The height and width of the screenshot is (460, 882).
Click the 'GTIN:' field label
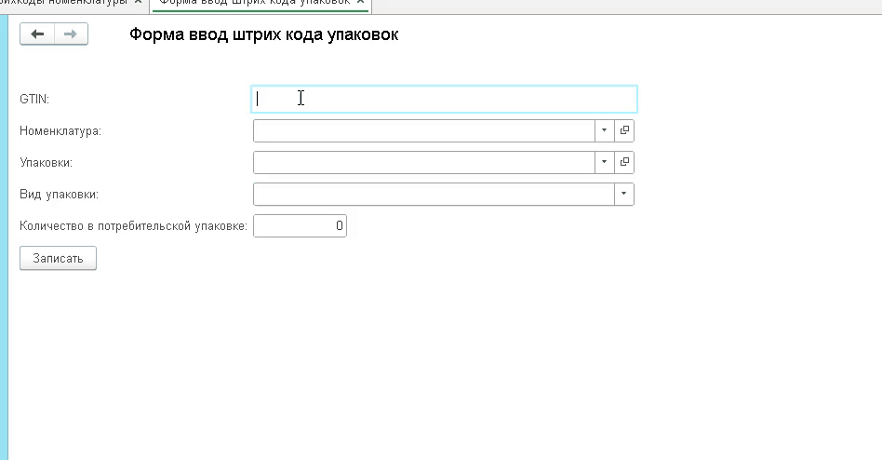[x=34, y=99]
